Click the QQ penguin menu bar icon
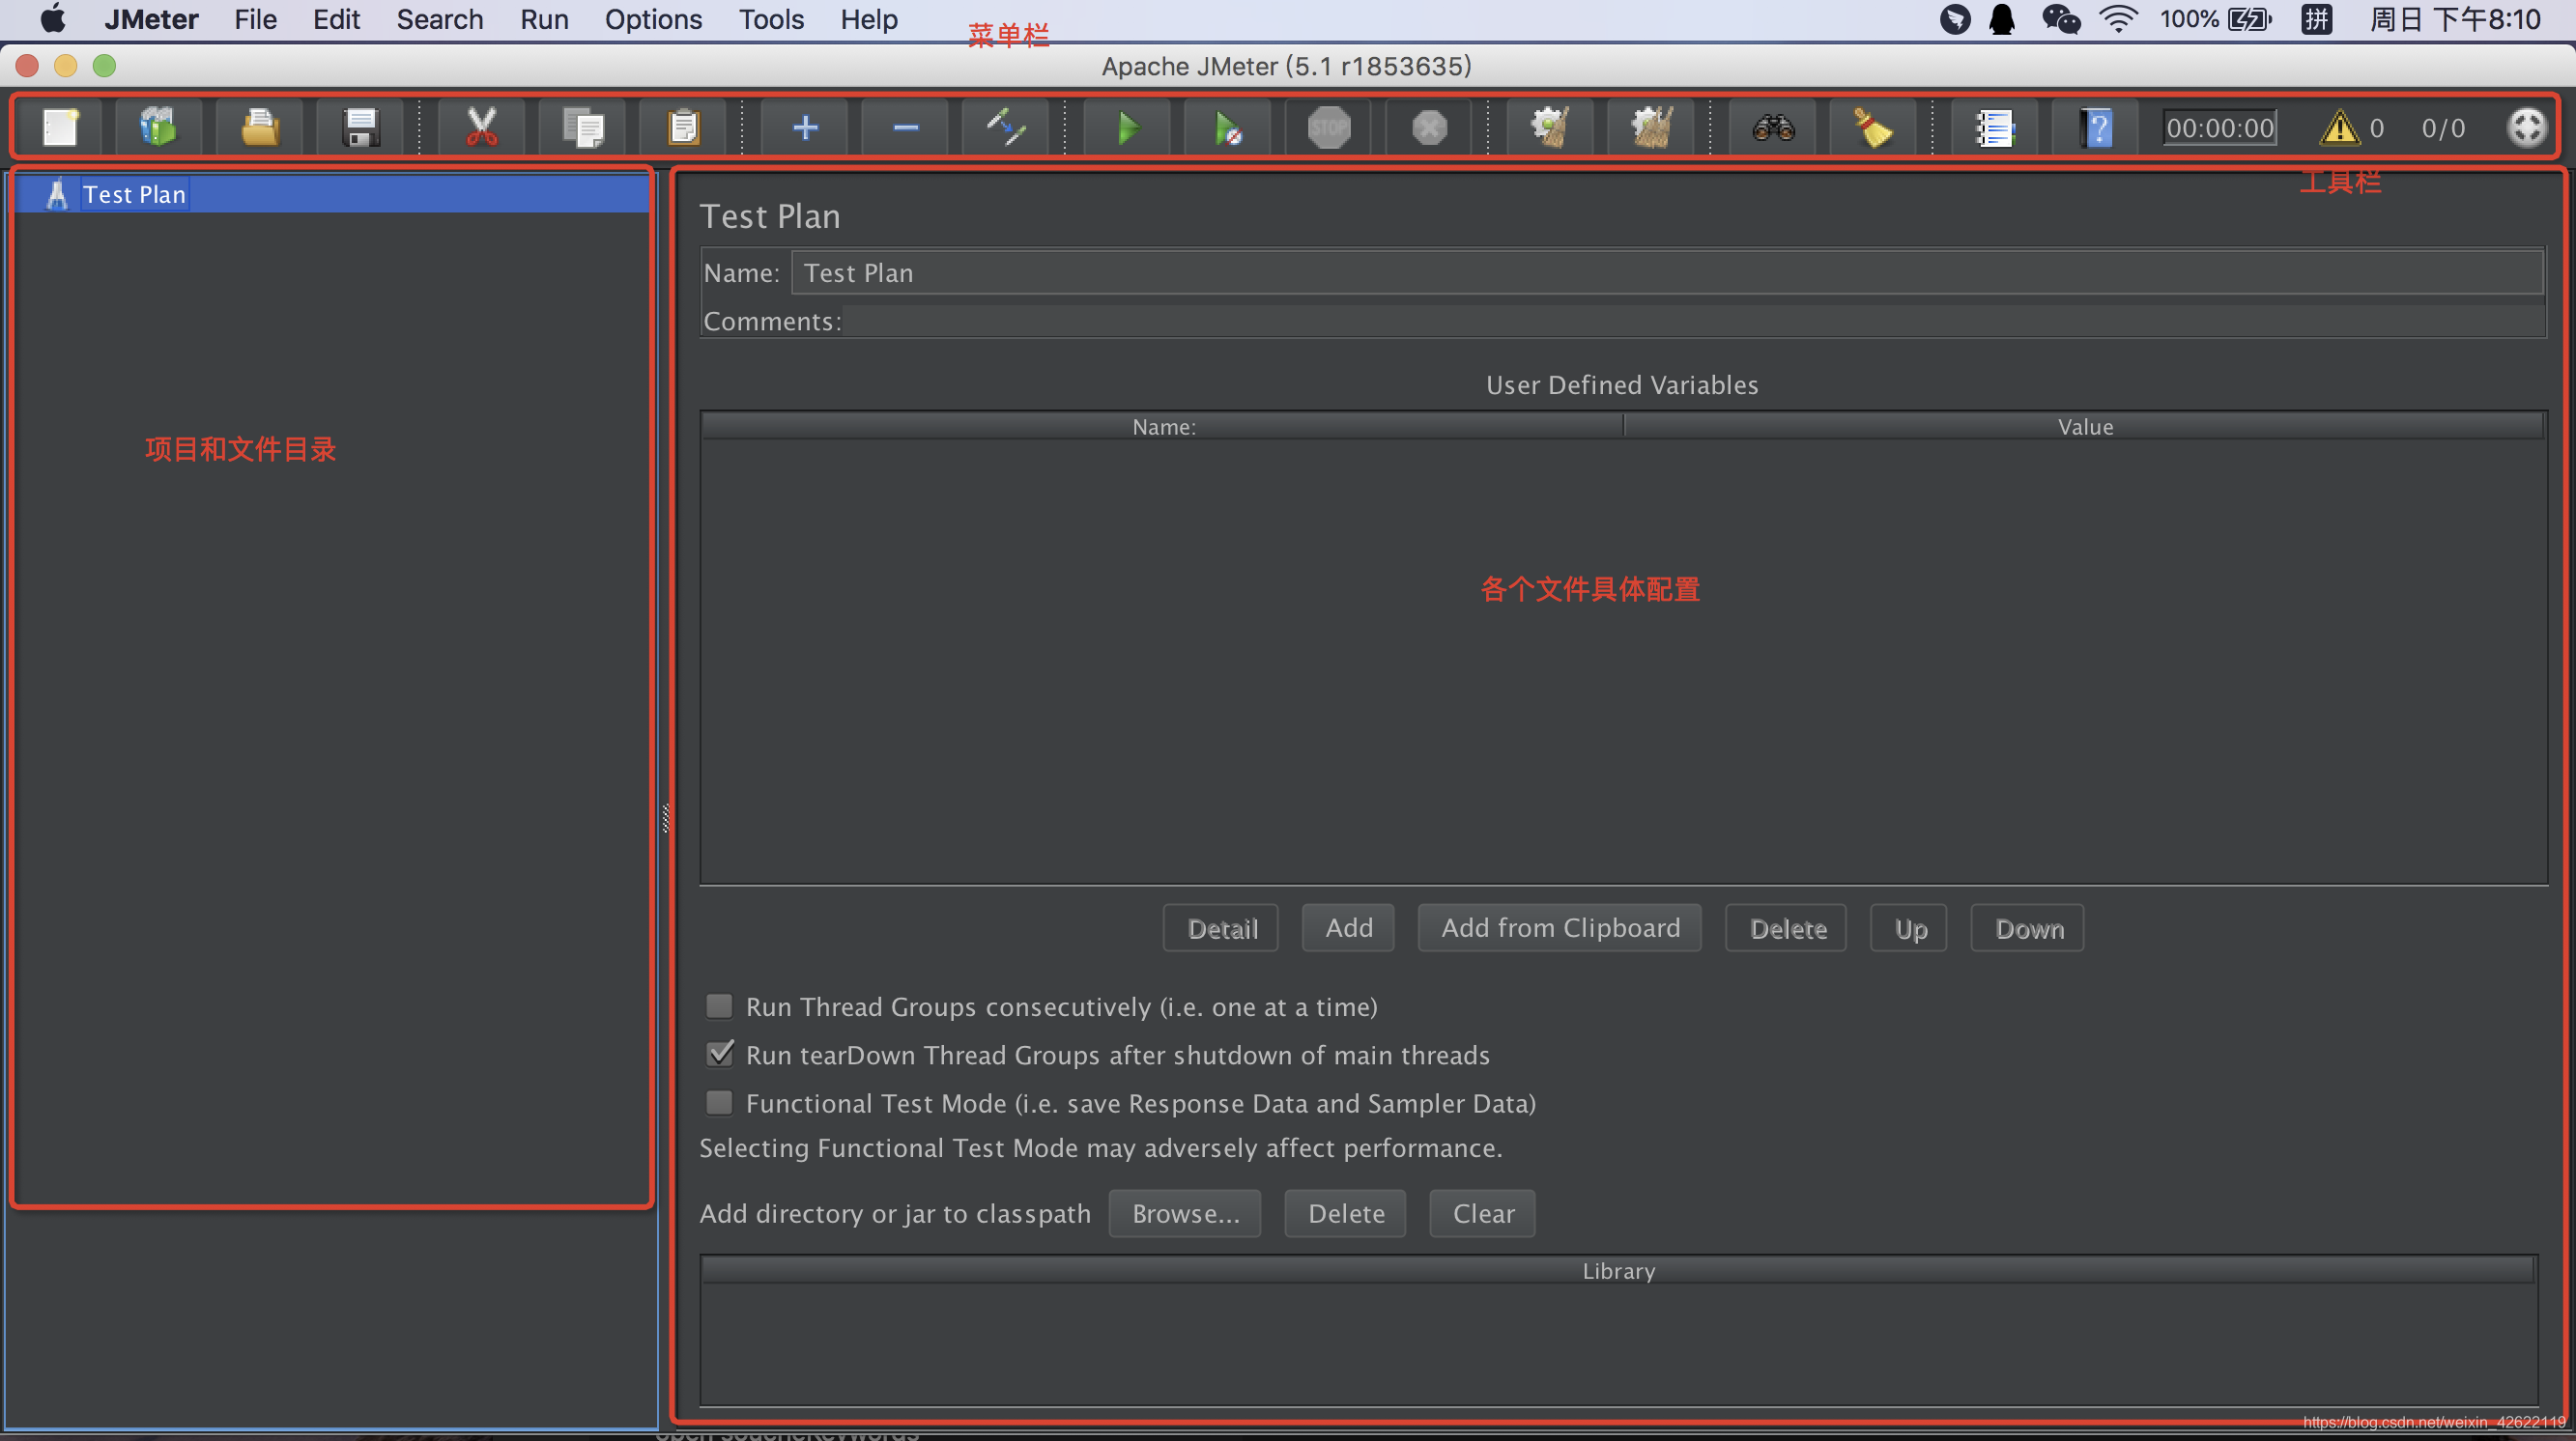 coord(2002,19)
